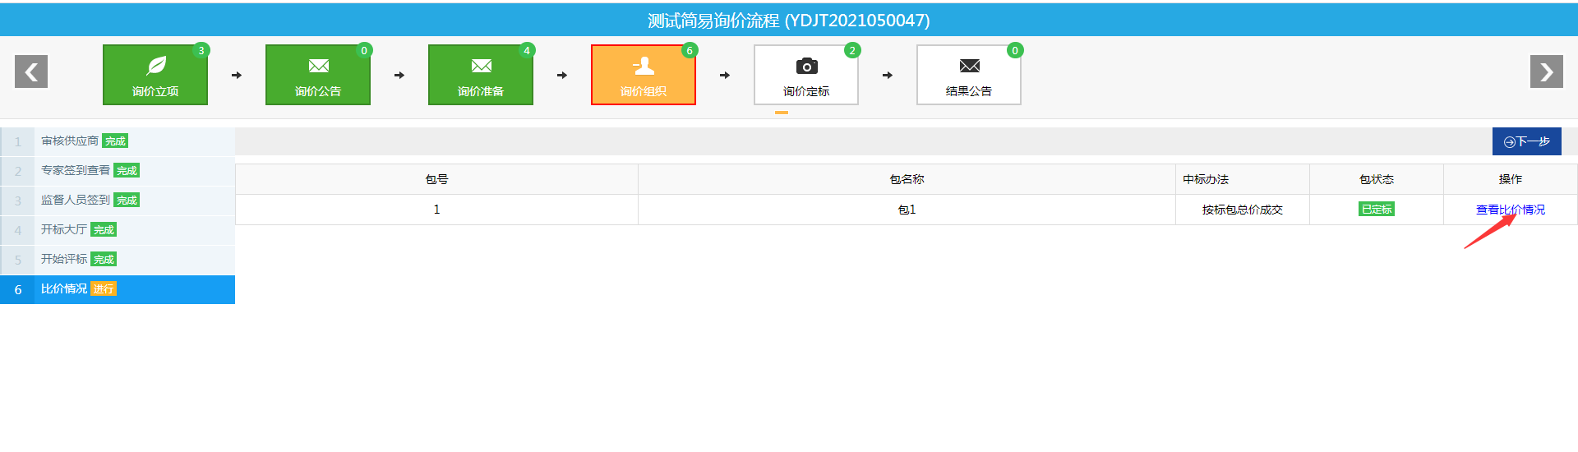Click the 操作 column header
The height and width of the screenshot is (452, 1578).
click(1511, 179)
